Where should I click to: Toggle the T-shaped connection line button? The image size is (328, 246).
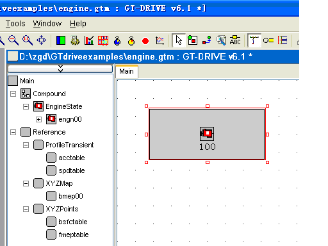tap(254, 40)
